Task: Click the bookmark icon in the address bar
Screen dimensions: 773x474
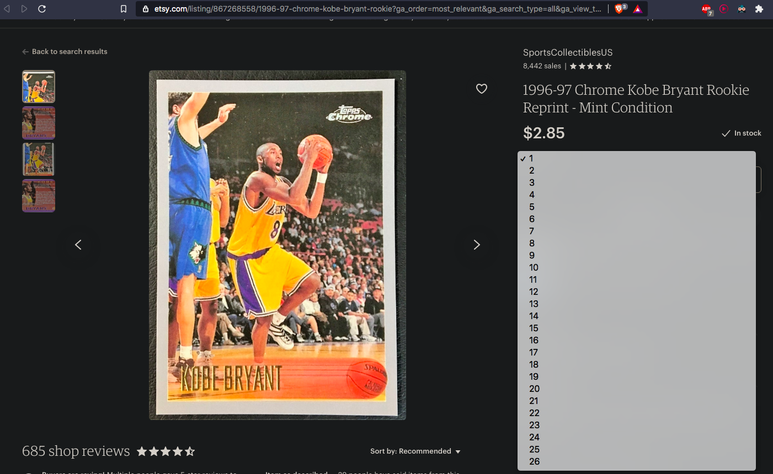Action: (124, 9)
